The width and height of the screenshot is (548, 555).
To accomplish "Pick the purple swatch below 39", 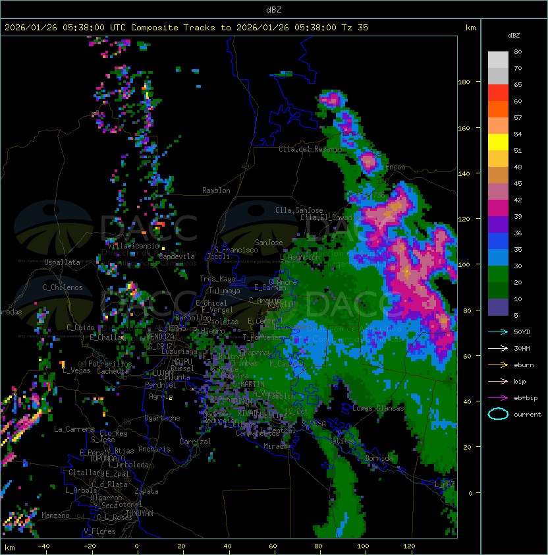I will tap(498, 224).
